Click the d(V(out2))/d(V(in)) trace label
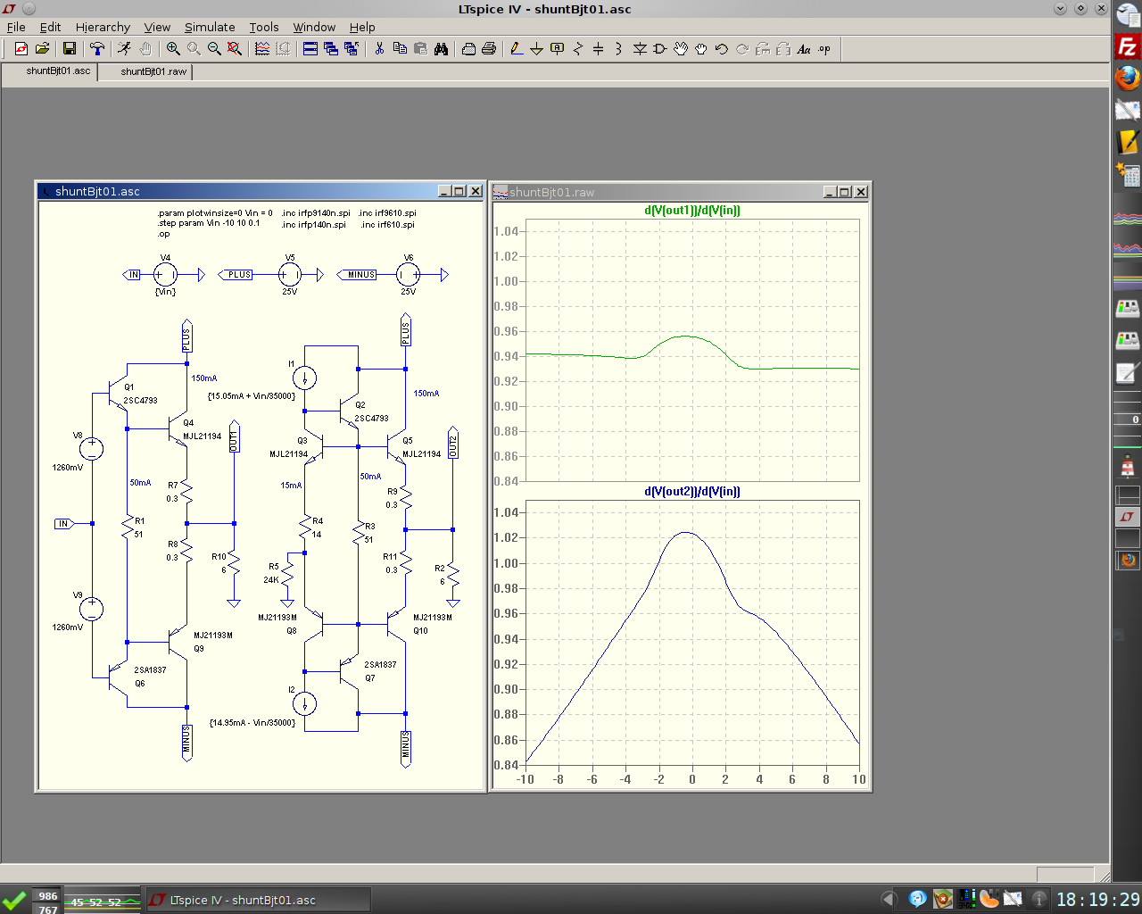 click(x=692, y=492)
